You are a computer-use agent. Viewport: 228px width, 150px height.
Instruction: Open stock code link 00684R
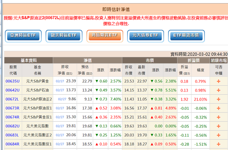click(x=12, y=144)
